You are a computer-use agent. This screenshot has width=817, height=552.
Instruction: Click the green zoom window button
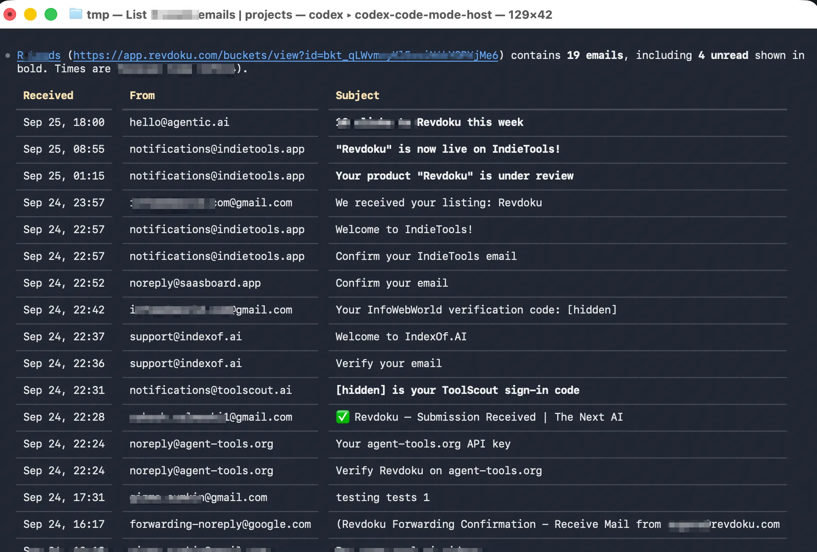[51, 14]
